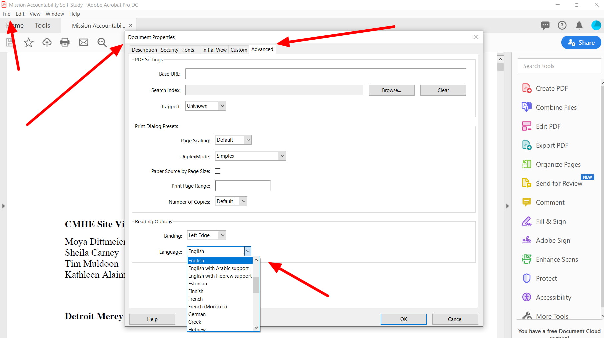The image size is (604, 338).
Task: Collapse the Language dropdown arrow
Action: pos(248,251)
